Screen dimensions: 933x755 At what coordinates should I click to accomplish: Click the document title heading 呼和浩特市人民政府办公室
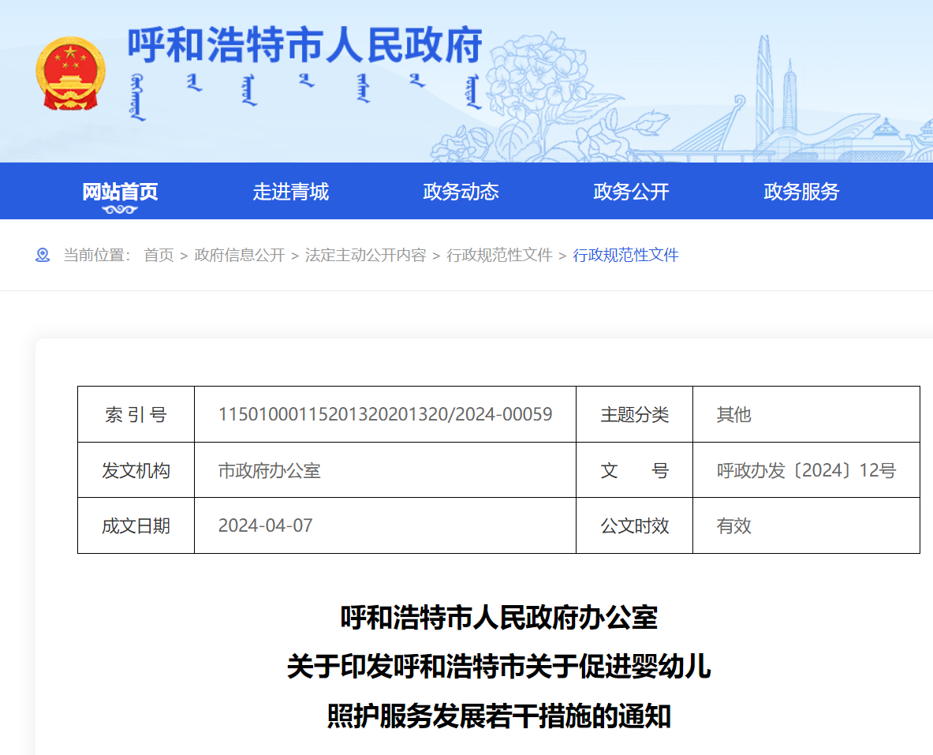498,617
